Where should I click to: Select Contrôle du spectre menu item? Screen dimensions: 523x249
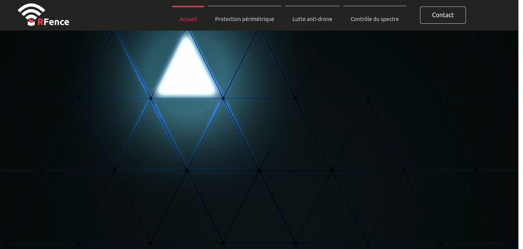(x=375, y=19)
